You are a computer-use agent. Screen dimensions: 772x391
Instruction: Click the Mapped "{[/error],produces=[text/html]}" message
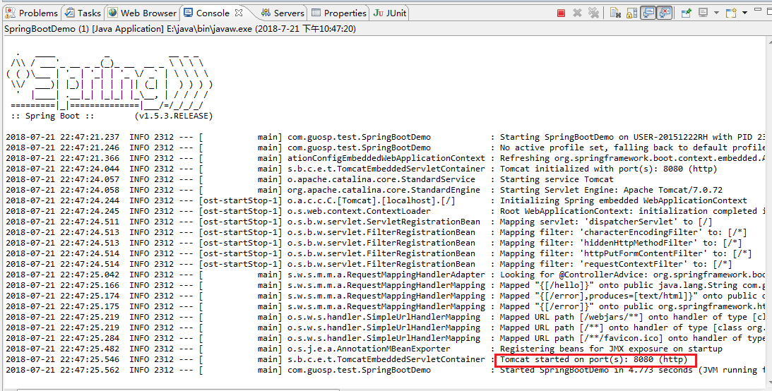pyautogui.click(x=633, y=296)
